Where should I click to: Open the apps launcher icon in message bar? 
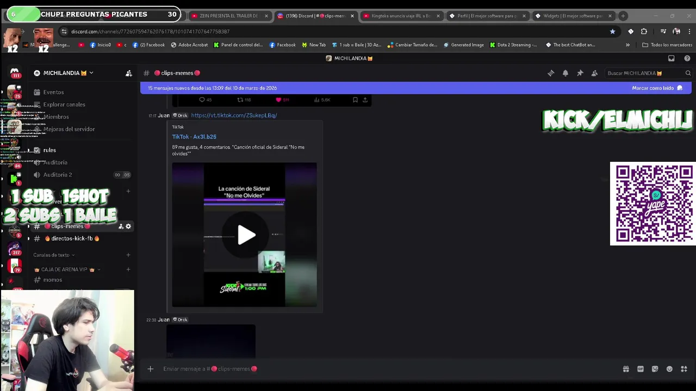coord(684,369)
